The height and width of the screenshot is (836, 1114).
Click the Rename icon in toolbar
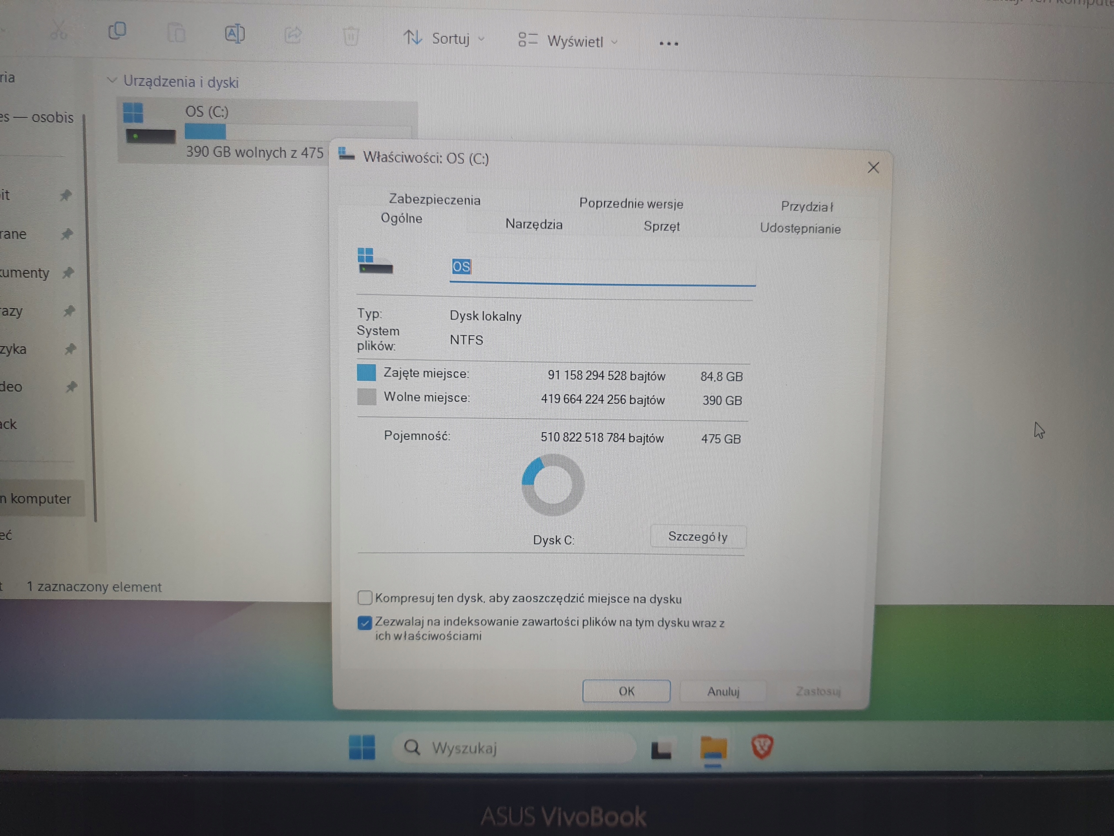point(235,34)
